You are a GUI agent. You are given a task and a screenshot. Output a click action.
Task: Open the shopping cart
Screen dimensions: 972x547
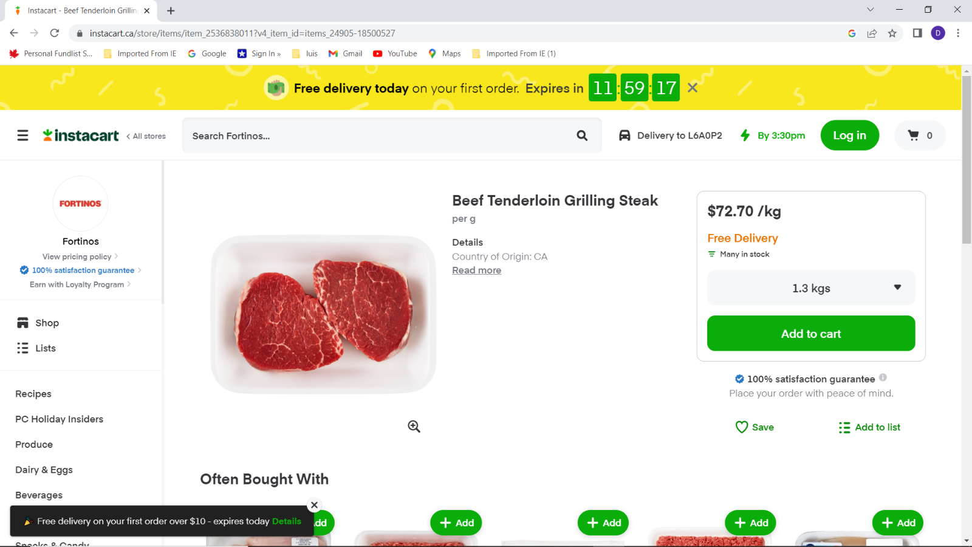pyautogui.click(x=920, y=136)
